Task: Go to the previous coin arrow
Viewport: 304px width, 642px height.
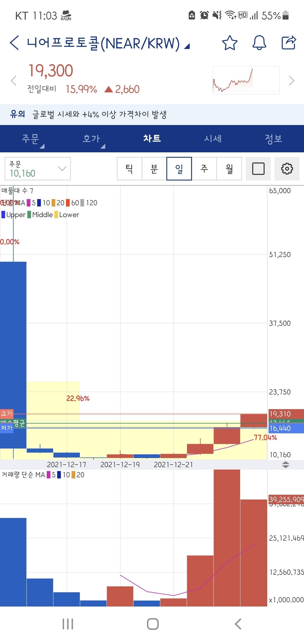Action: [x=14, y=81]
